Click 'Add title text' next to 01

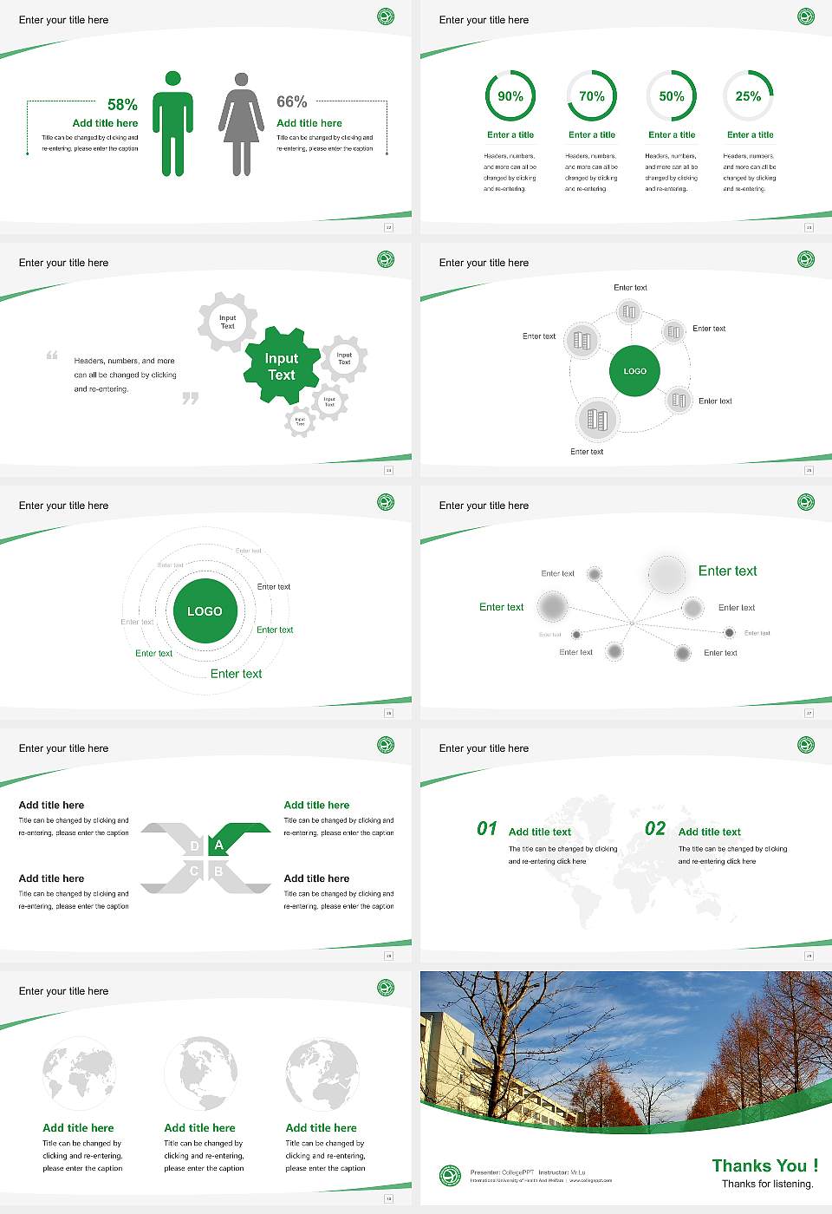coord(540,832)
